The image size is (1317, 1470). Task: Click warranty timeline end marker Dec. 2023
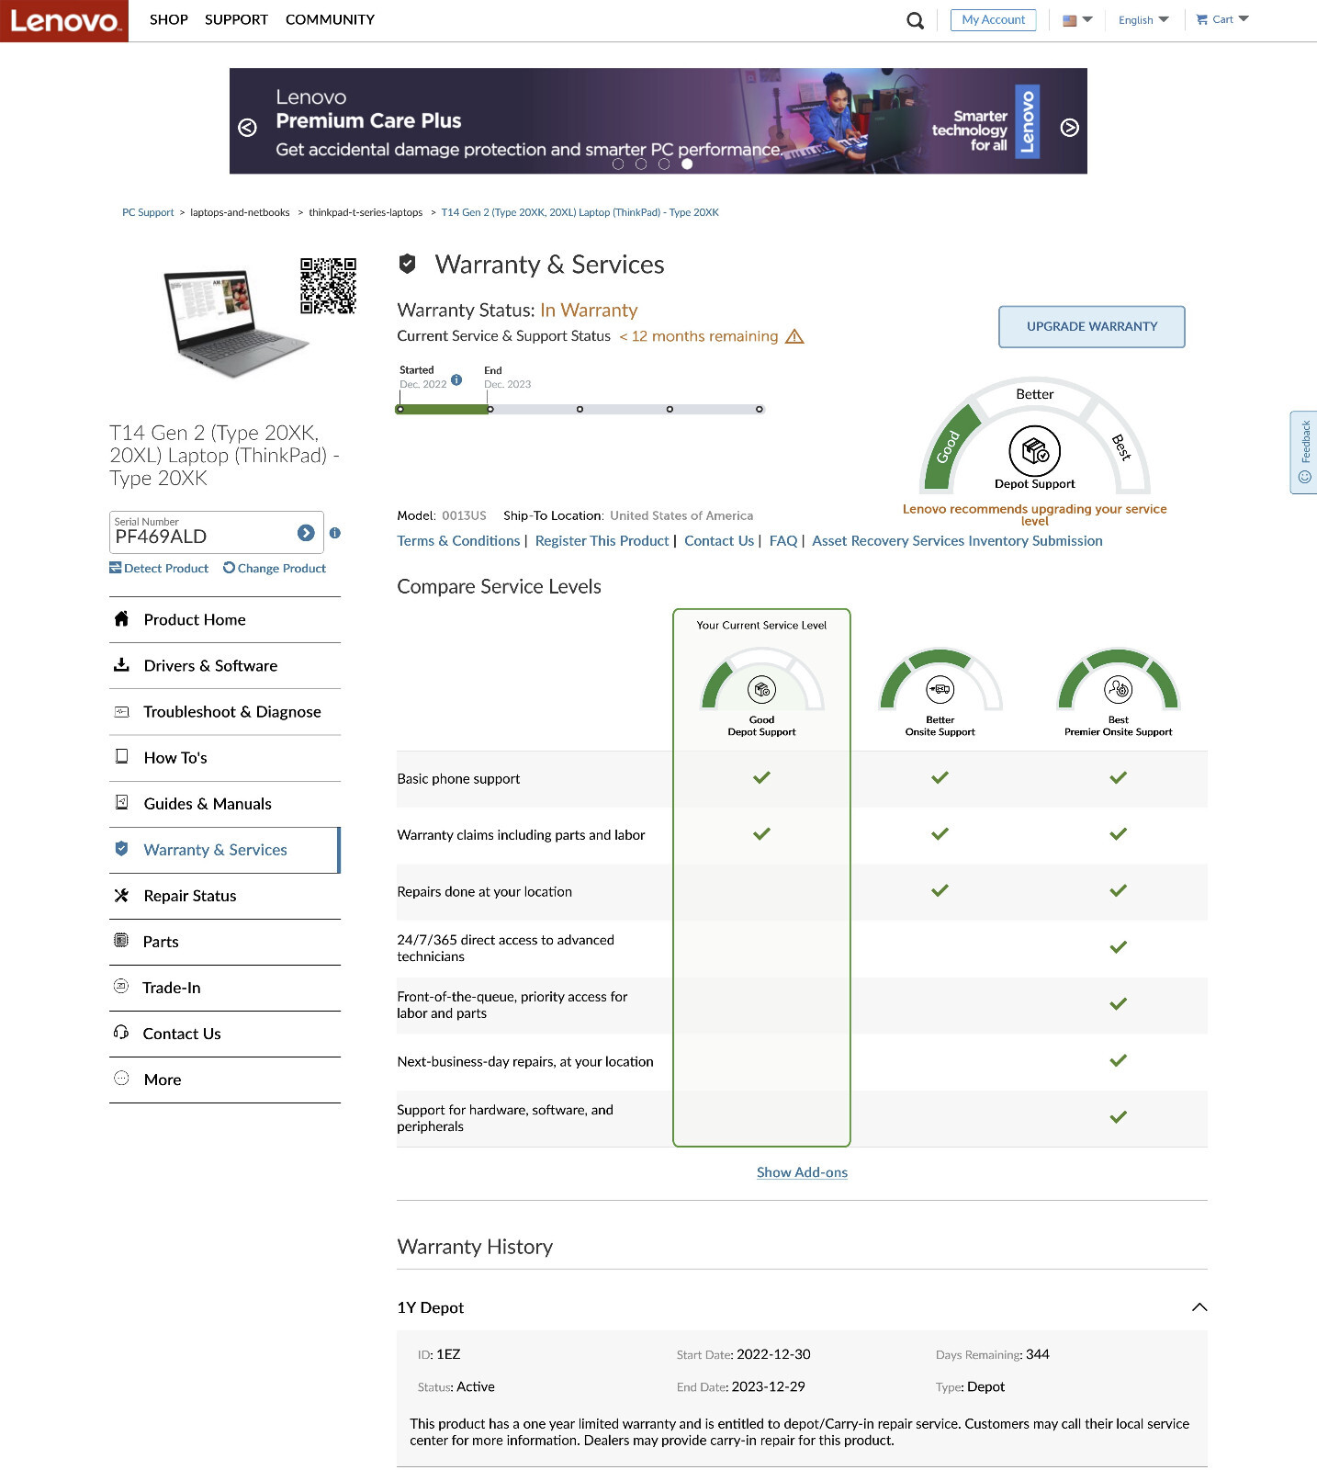[x=490, y=409]
